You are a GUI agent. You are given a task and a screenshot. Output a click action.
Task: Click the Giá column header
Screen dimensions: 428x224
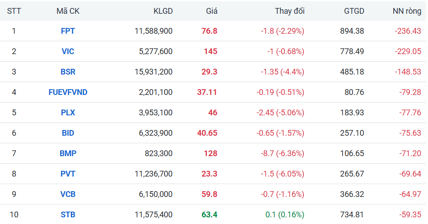(211, 11)
